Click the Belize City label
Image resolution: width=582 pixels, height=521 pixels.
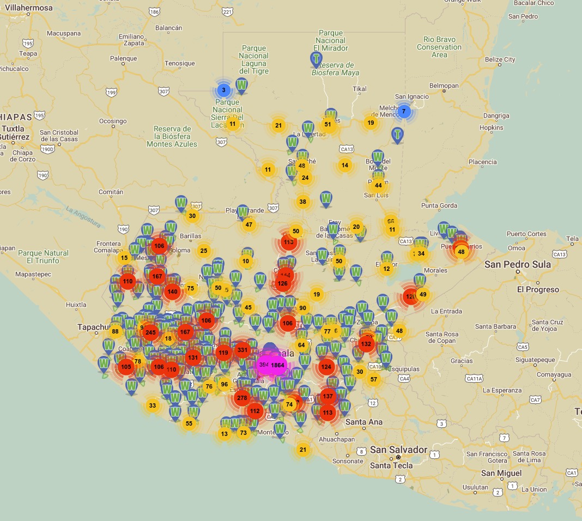point(500,60)
